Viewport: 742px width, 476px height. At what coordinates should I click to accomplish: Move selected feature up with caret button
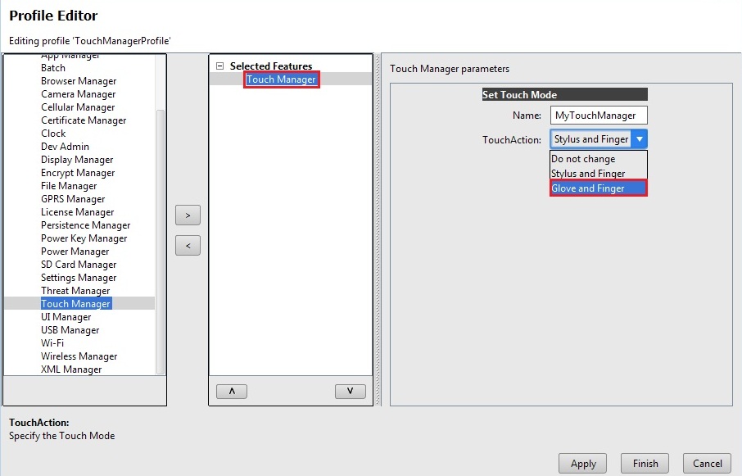[232, 392]
